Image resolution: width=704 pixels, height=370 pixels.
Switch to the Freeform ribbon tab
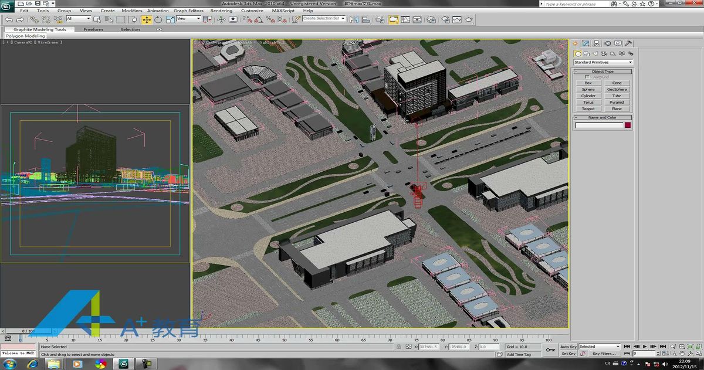93,29
